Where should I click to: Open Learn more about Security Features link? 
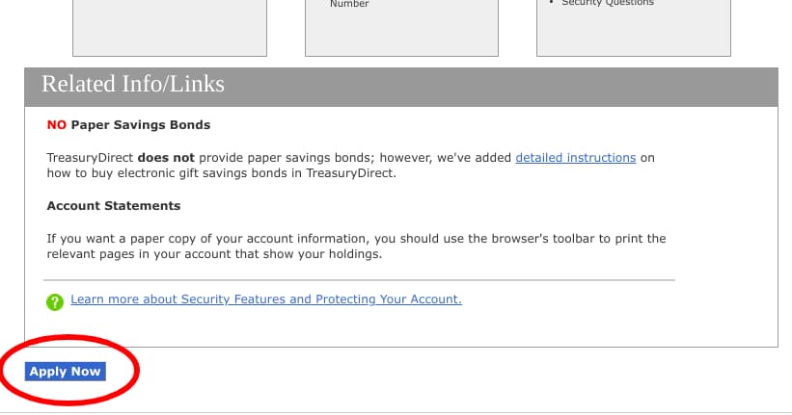tap(265, 299)
